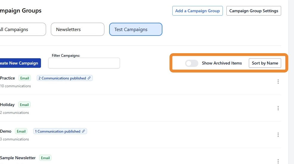
Task: Open the Demo campaign three-dot menu
Action: click(x=278, y=135)
